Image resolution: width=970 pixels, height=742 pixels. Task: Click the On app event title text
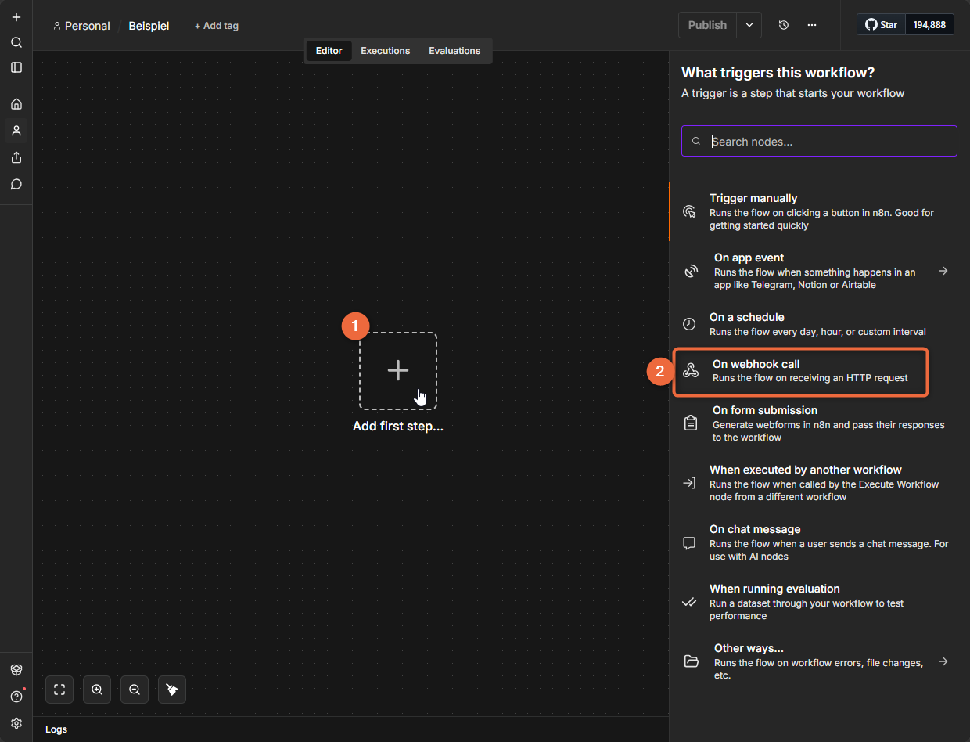(749, 258)
